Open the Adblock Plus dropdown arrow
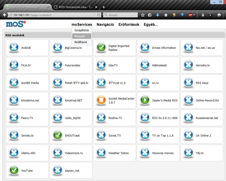Viewport: 226px width, 181px height. pos(194,15)
